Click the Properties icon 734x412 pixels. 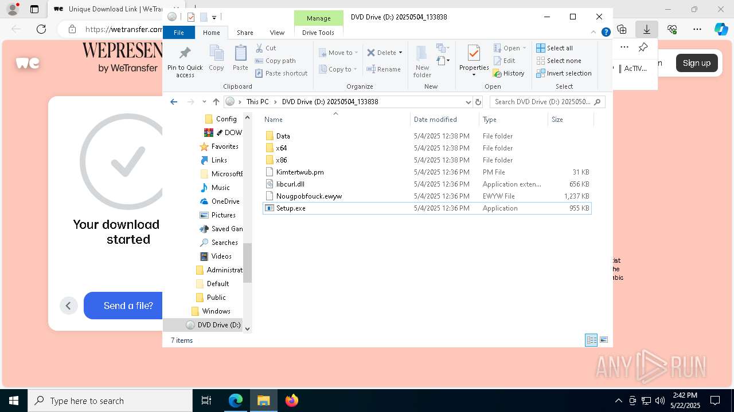pos(474,54)
